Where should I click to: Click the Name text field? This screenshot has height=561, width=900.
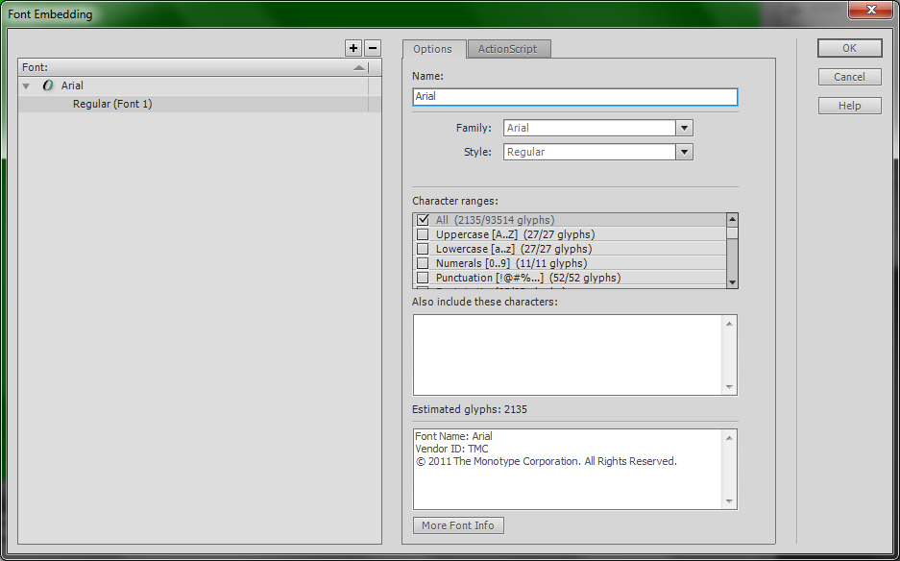[x=574, y=97]
